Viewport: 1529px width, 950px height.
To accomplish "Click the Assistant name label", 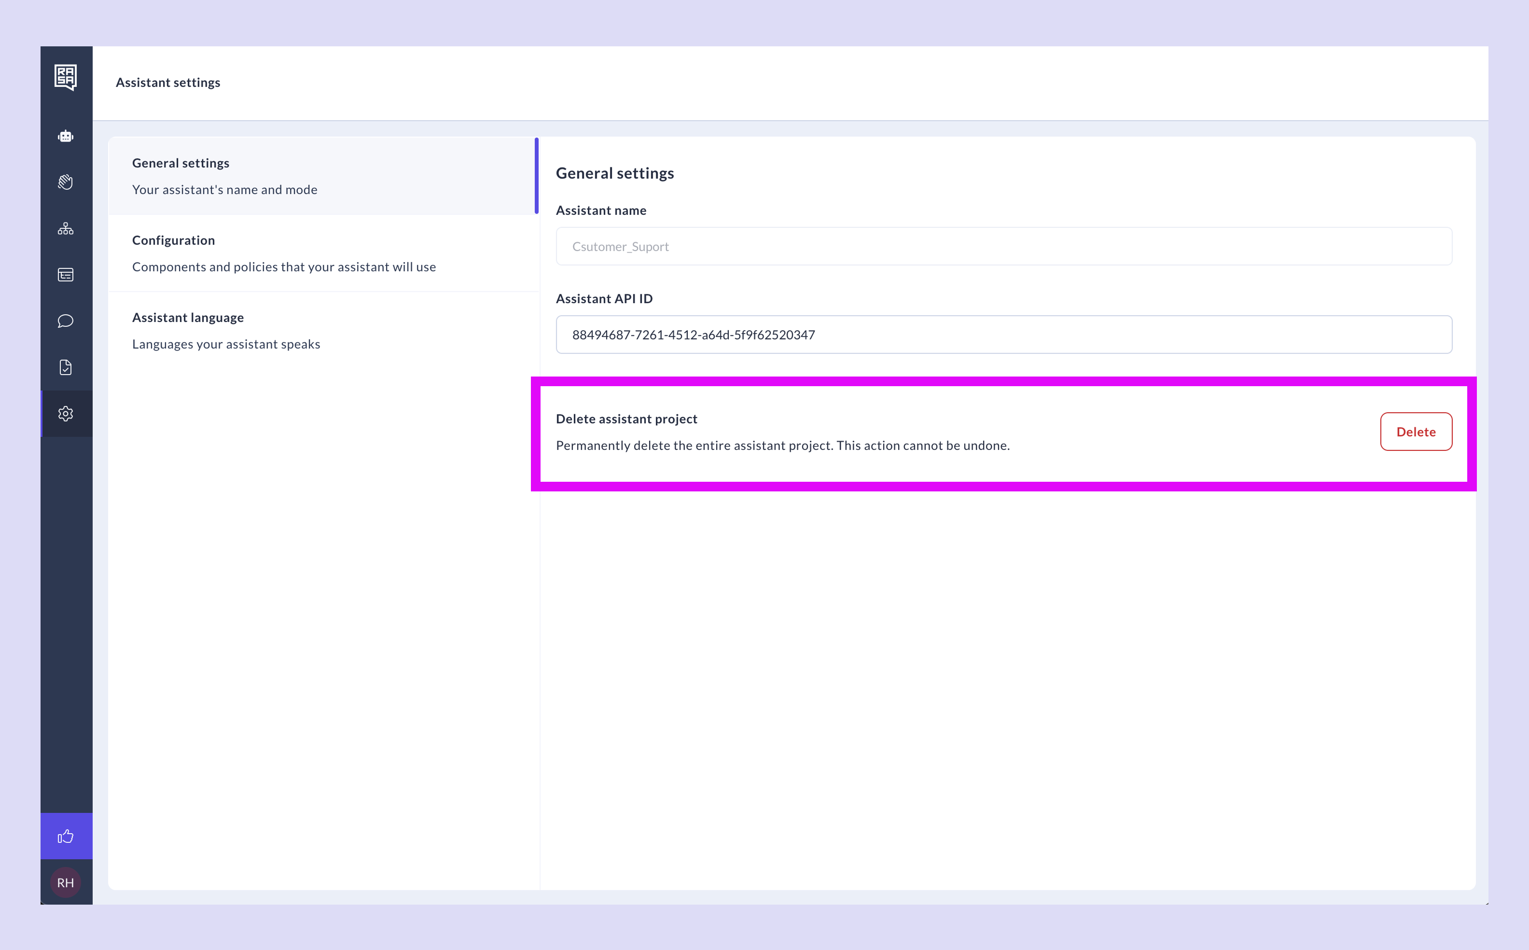I will [x=600, y=210].
